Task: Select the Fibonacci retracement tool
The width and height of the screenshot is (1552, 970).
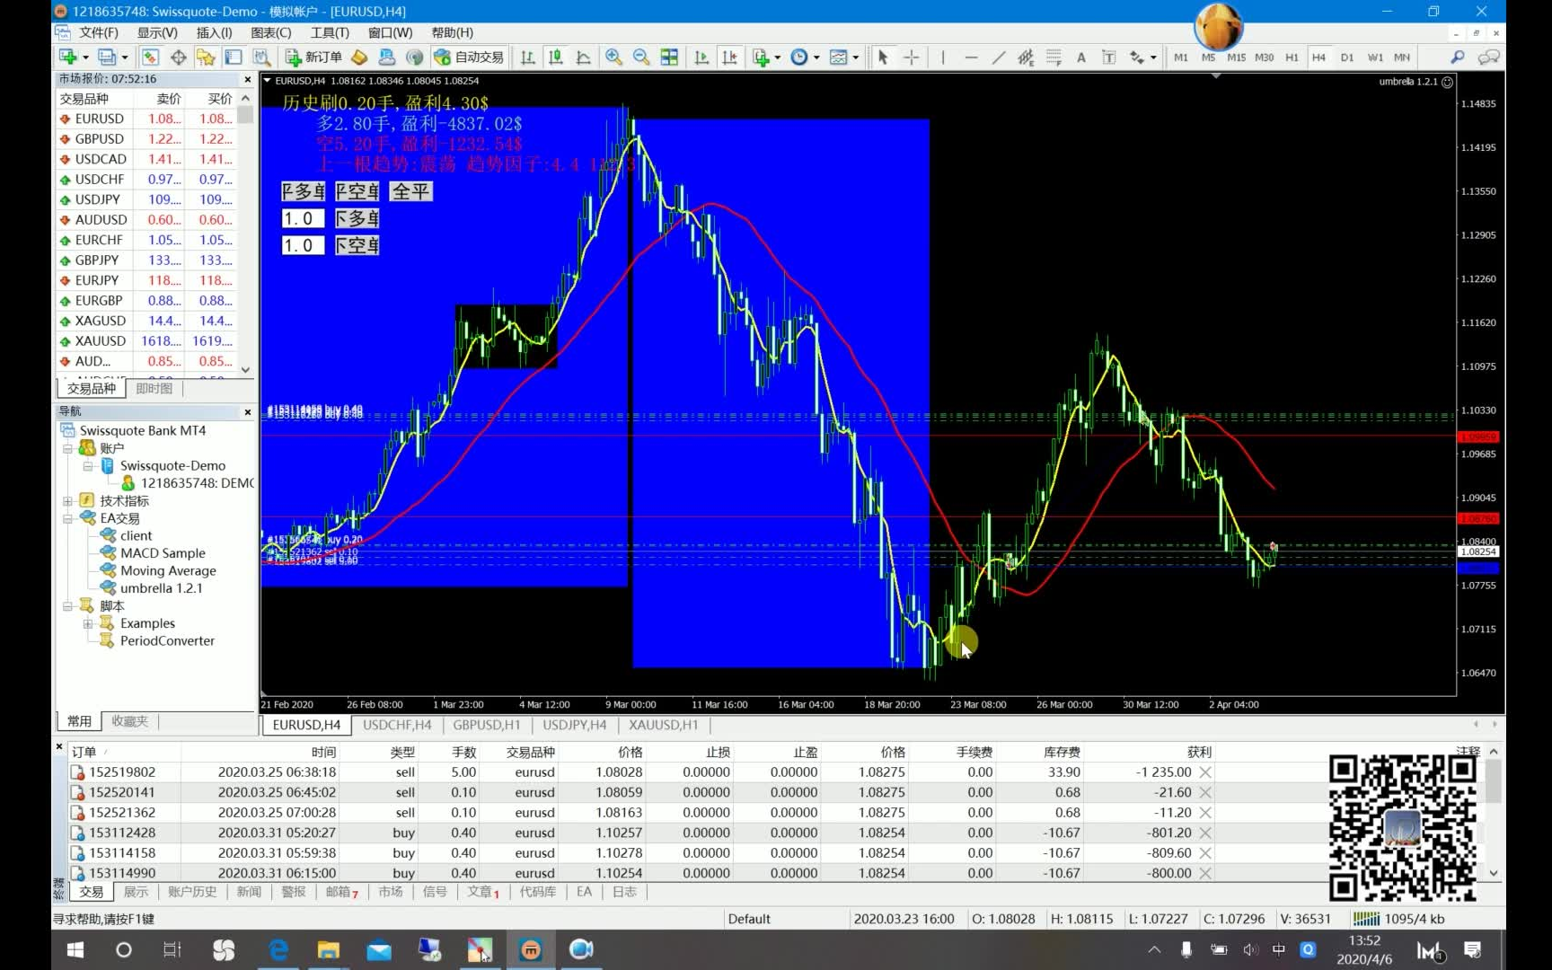Action: tap(1054, 57)
